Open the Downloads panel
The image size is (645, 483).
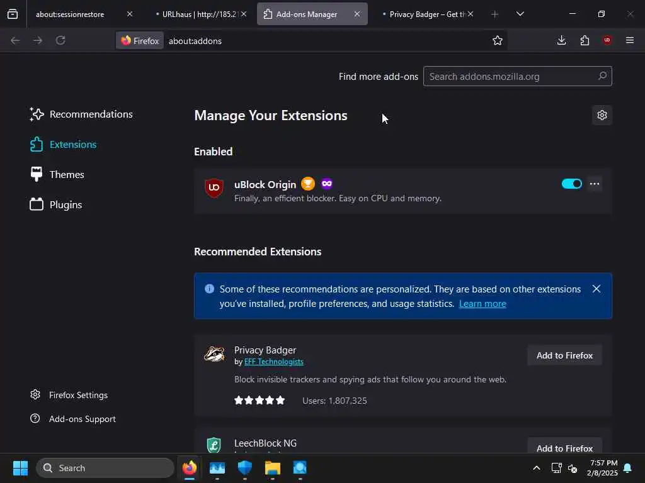(561, 40)
